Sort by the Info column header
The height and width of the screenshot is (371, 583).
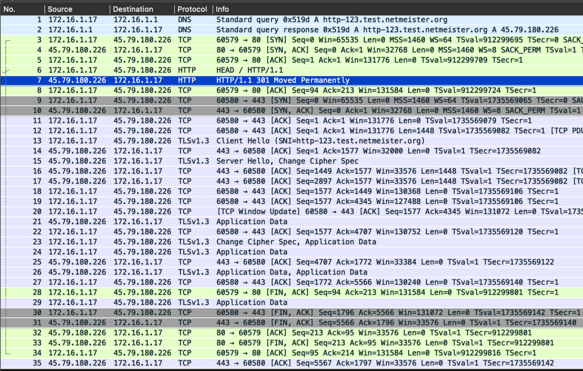(398, 9)
